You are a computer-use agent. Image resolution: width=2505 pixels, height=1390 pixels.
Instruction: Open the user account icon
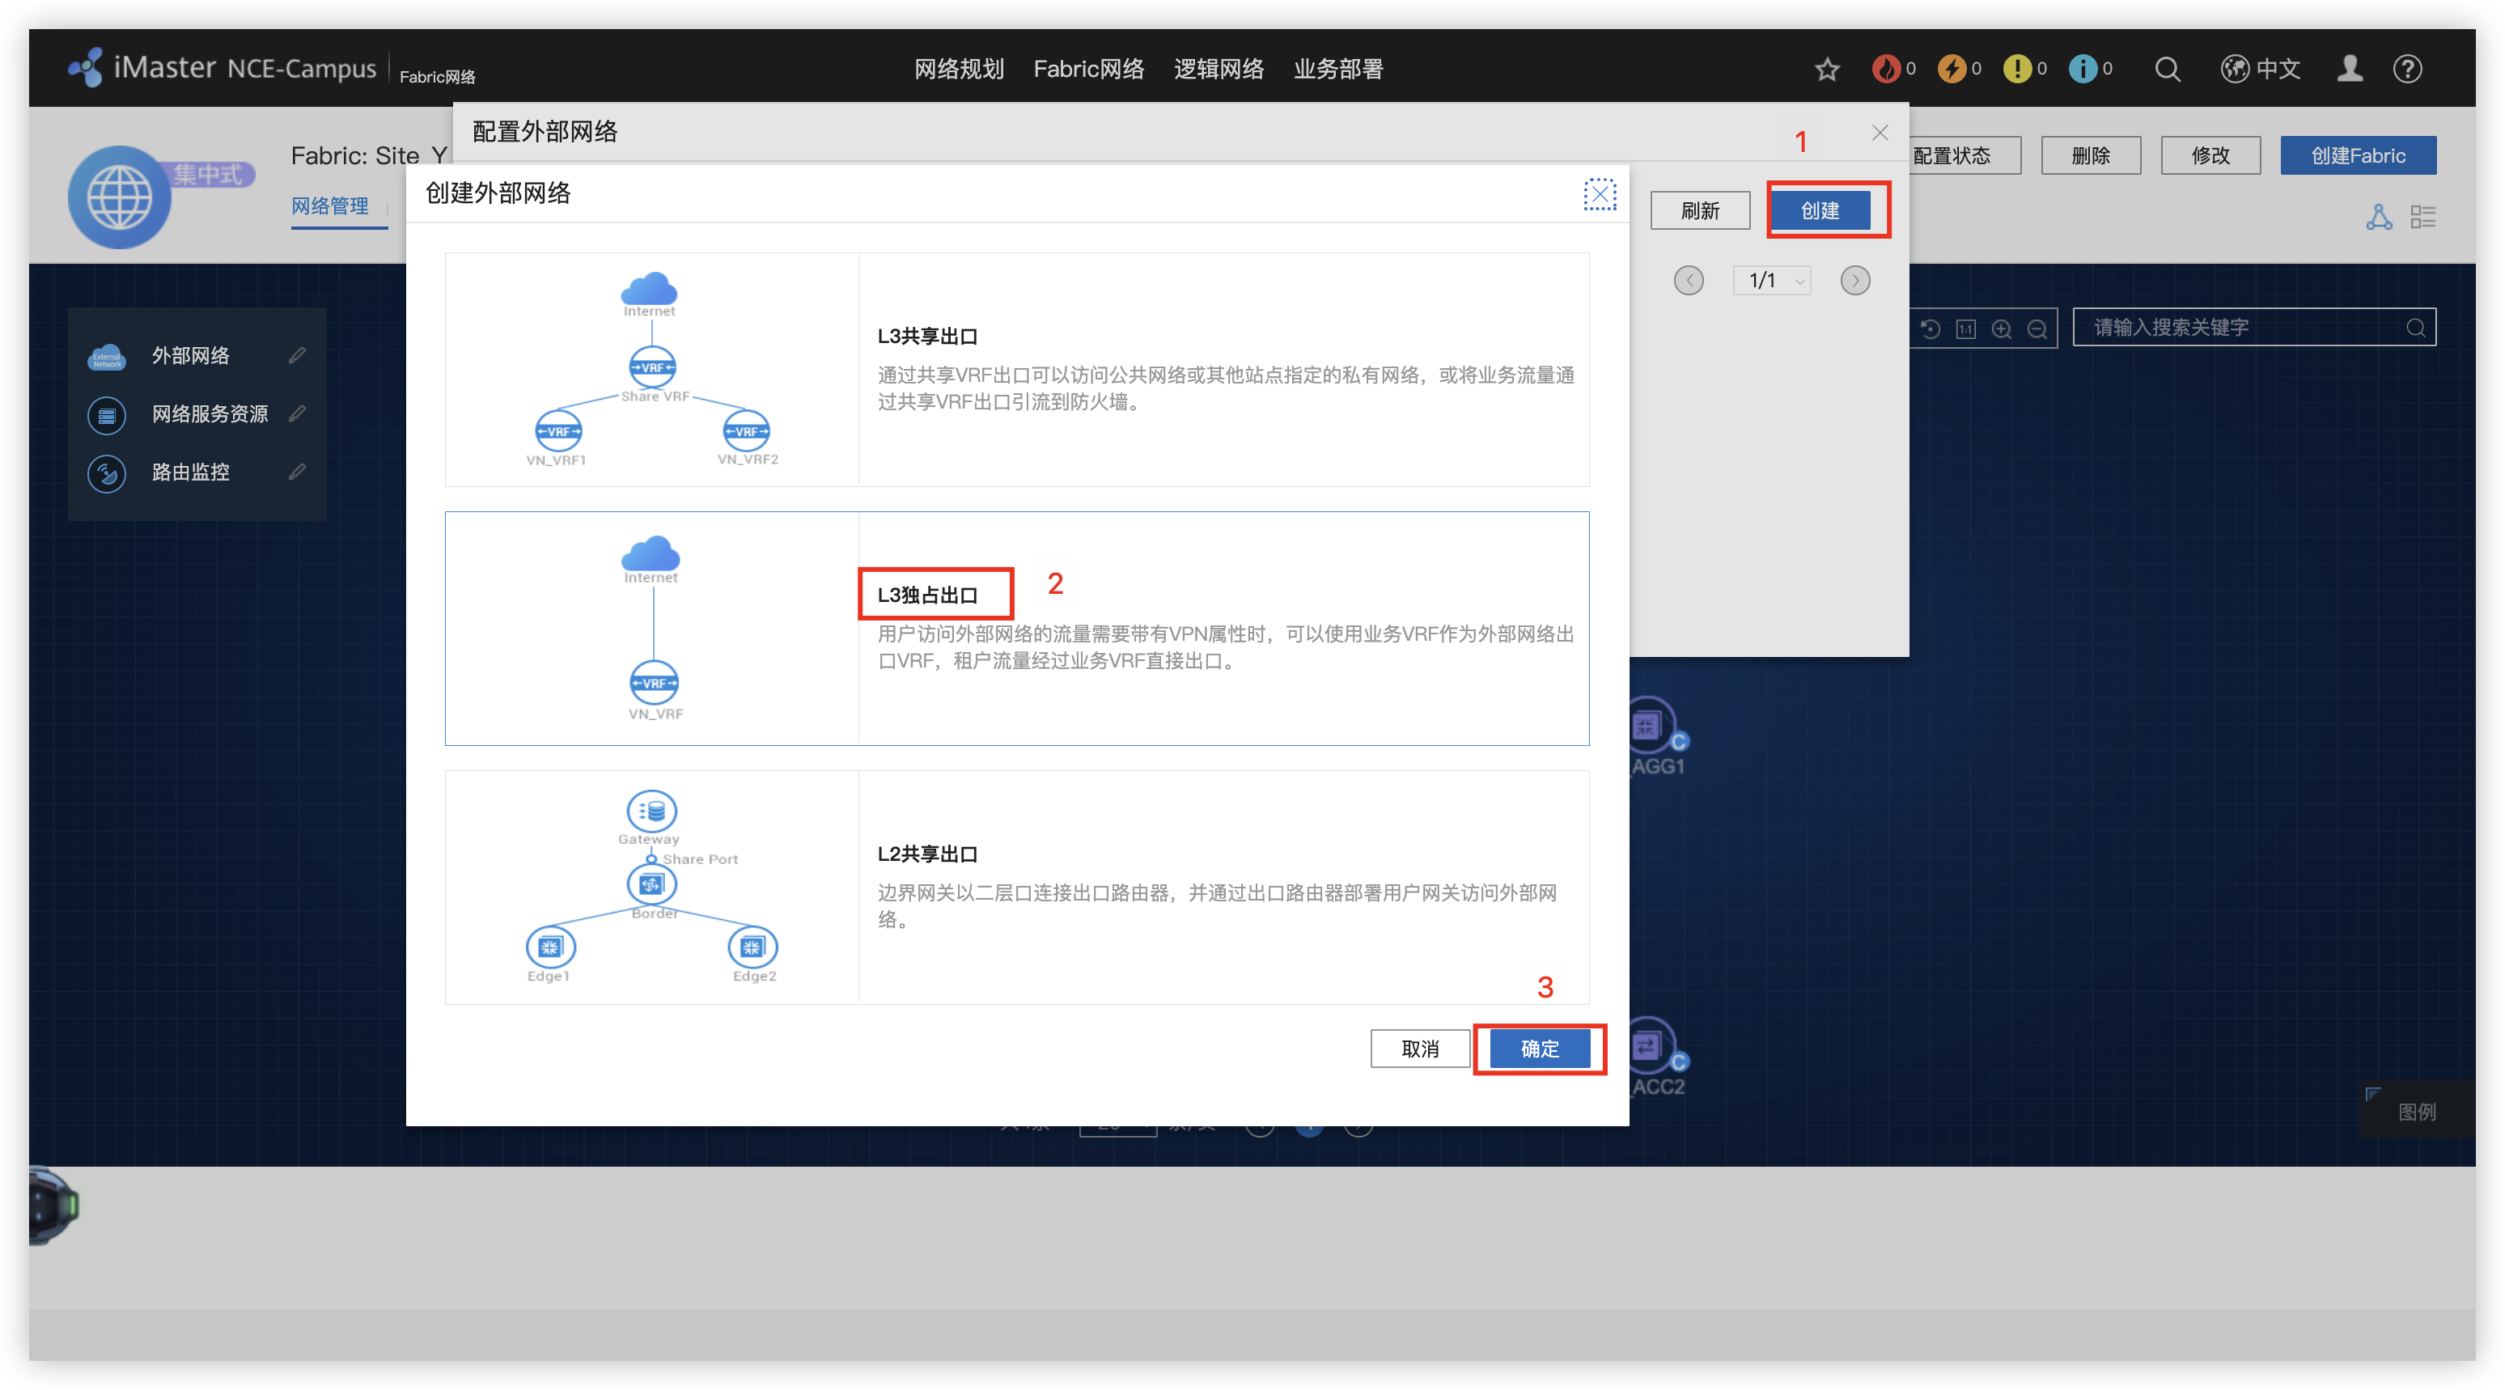[2350, 69]
